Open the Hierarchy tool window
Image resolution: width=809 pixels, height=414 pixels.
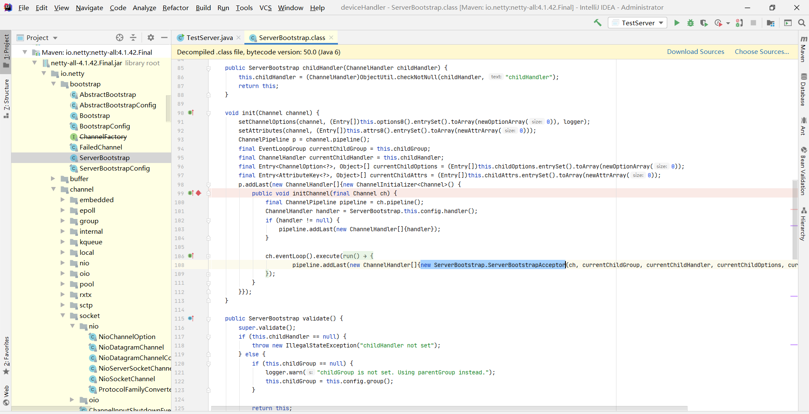(803, 224)
